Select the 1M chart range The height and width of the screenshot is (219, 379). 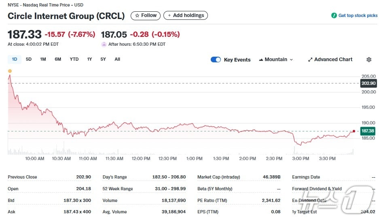(x=43, y=59)
